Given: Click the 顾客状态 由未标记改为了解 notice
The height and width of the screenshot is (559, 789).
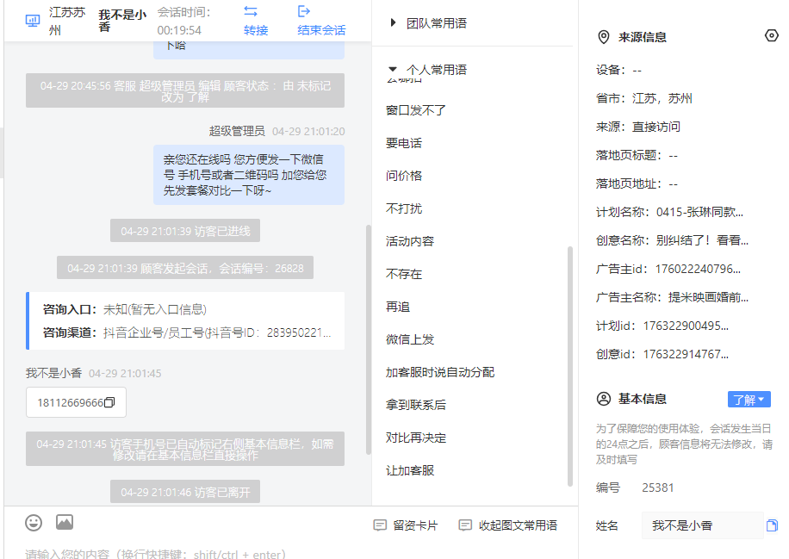Looking at the screenshot, I should click(185, 90).
